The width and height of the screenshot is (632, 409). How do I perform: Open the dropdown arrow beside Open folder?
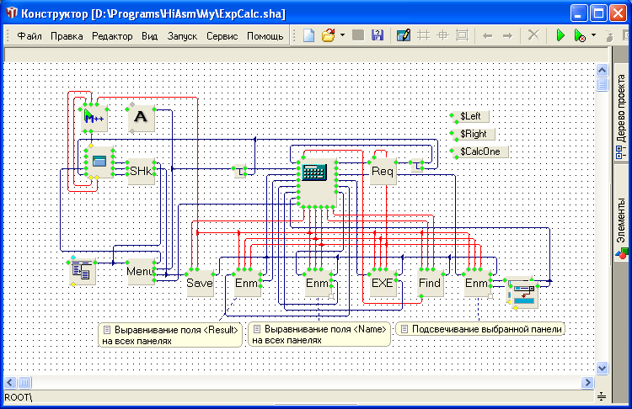coord(342,35)
